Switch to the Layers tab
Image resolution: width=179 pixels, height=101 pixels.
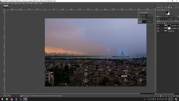(159, 17)
